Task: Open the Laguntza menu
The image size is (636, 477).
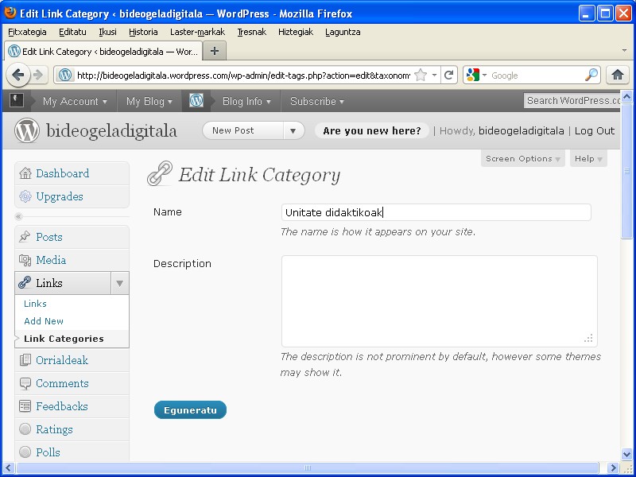Action: click(x=343, y=32)
